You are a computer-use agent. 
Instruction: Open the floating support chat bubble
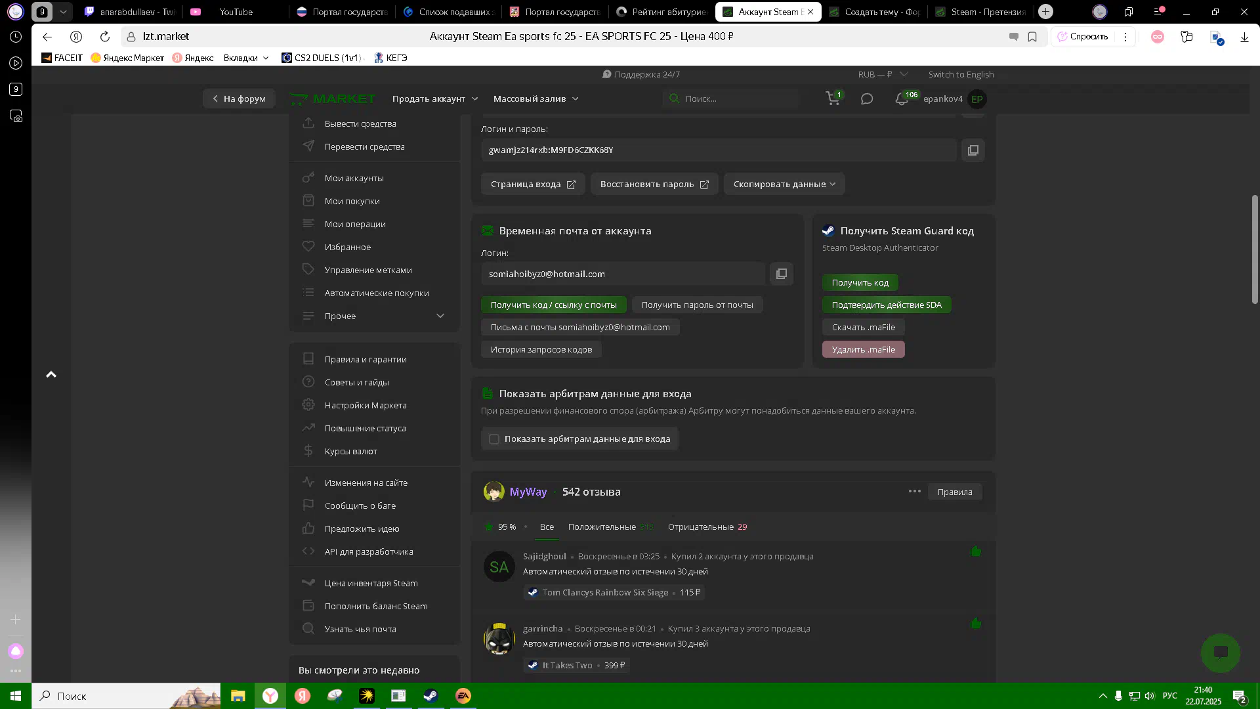click(x=1221, y=653)
